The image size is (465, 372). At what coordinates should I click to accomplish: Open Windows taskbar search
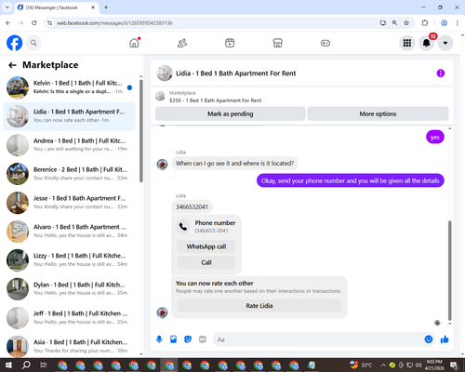coord(26,365)
